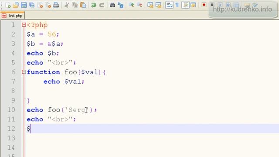
Task: Click the "$" on highlighted line 12
Action: (x=28, y=129)
